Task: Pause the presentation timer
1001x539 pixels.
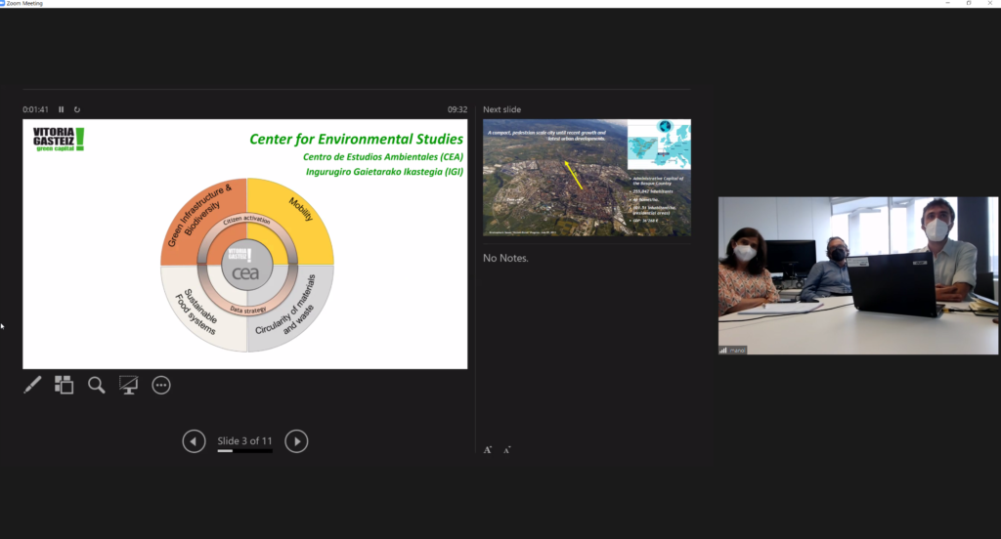Action: coord(62,110)
